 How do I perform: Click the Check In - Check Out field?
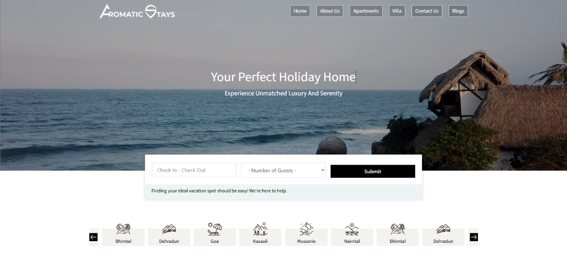[194, 170]
